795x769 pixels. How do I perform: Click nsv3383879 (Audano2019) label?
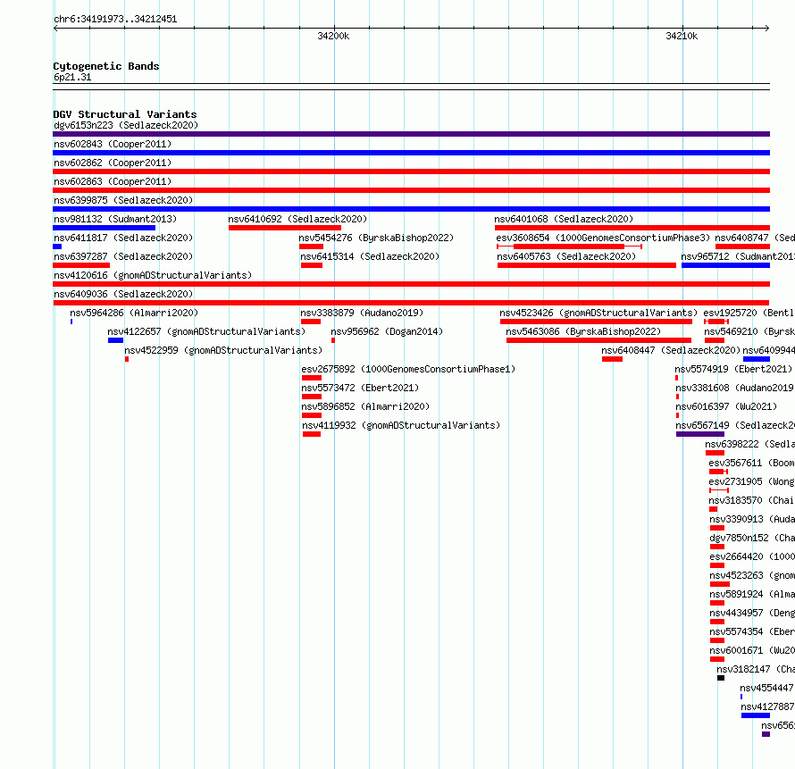coord(362,313)
